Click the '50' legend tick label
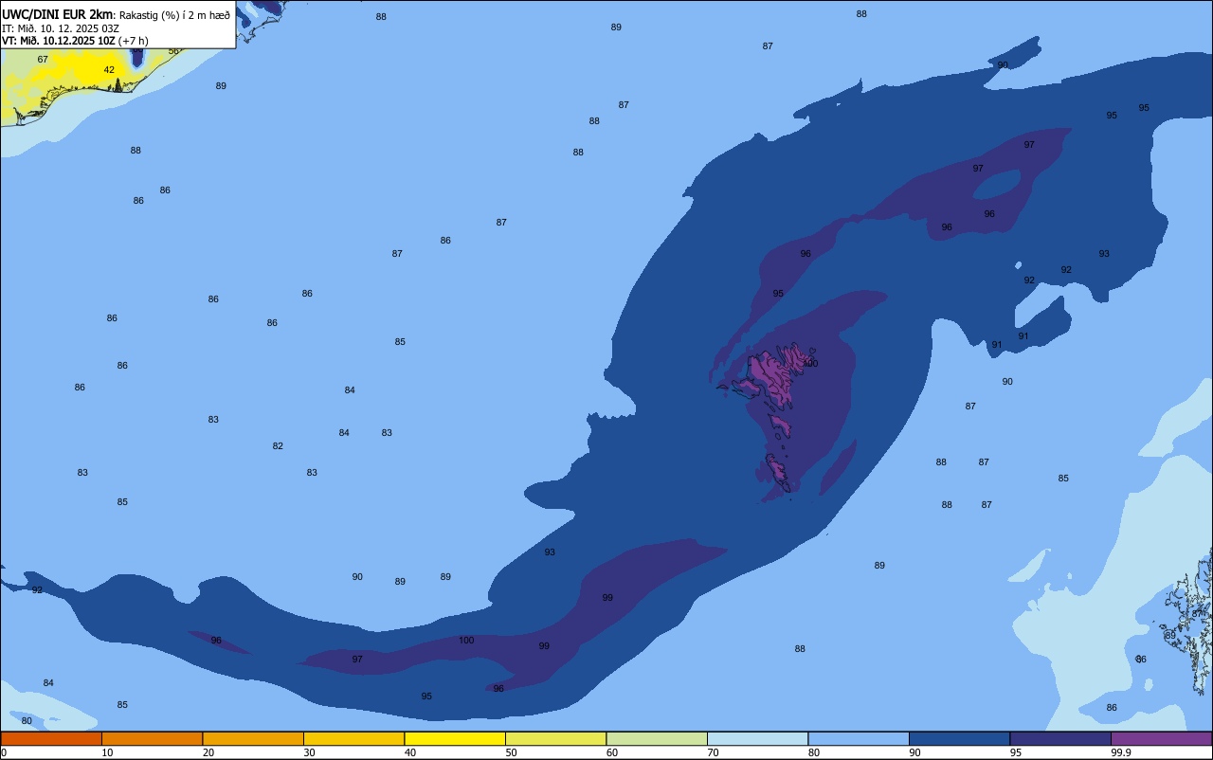The height and width of the screenshot is (760, 1213). coord(511,752)
